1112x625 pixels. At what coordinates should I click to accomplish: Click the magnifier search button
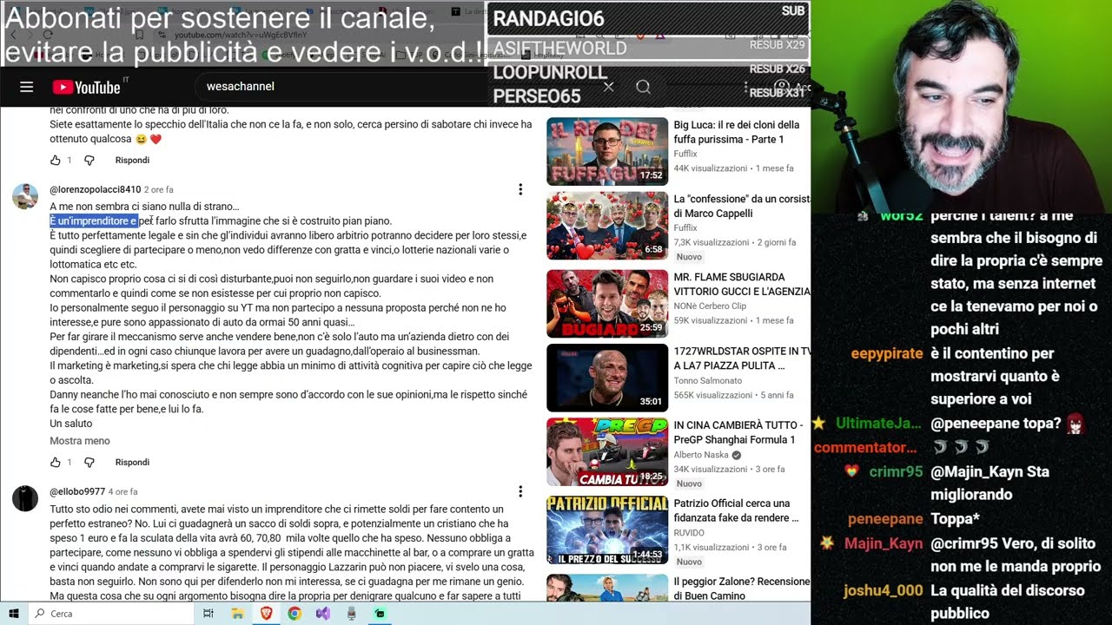click(643, 87)
